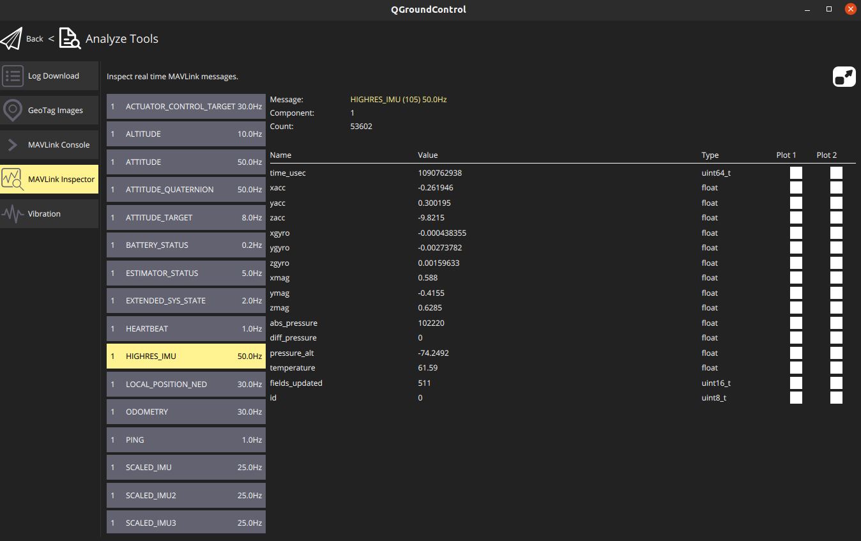
Task: Select the ODOMETRY message
Action: coord(186,412)
